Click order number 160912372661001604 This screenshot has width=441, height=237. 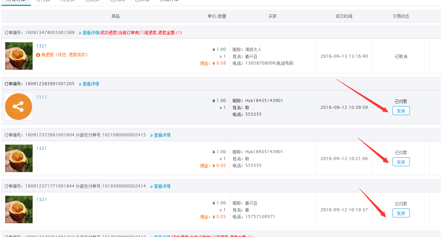tap(50, 135)
